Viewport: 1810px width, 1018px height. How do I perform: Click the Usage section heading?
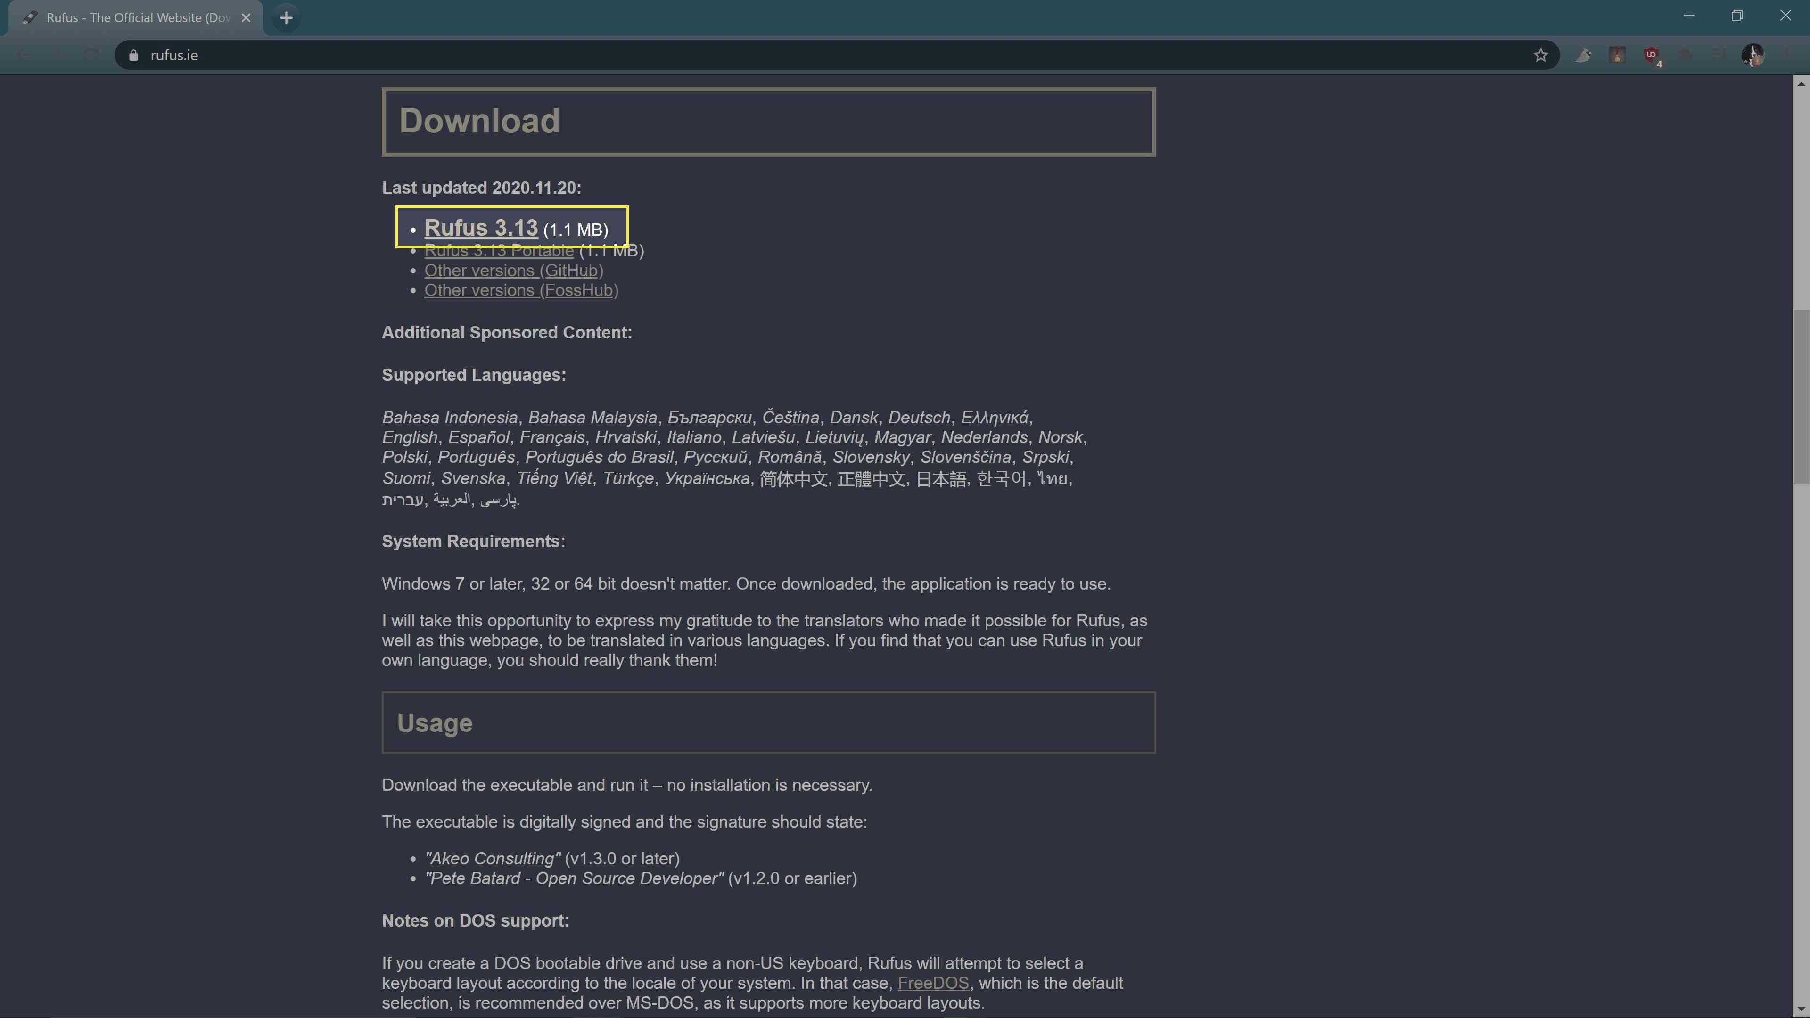(x=434, y=723)
